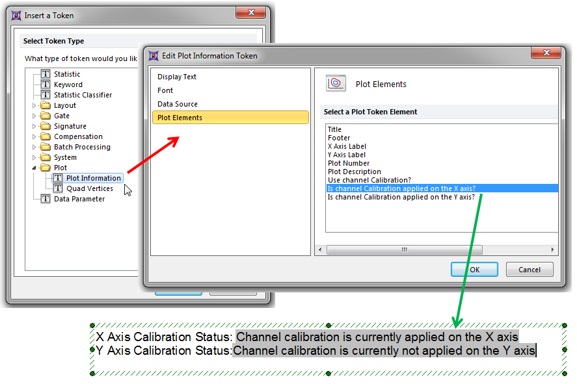Expand the Layout tree node
Image resolution: width=577 pixels, height=384 pixels.
[x=34, y=105]
